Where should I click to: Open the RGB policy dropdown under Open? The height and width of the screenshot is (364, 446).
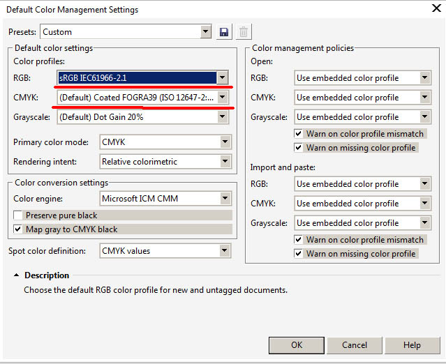[363, 78]
